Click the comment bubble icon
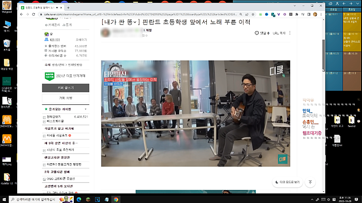 click(257, 33)
